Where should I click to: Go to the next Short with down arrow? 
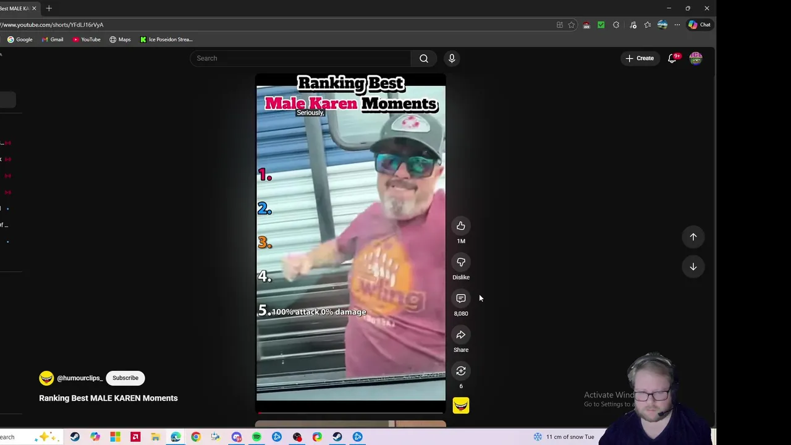click(x=693, y=267)
